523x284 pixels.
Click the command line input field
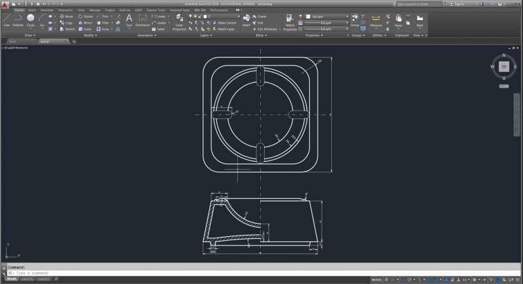click(x=196, y=273)
